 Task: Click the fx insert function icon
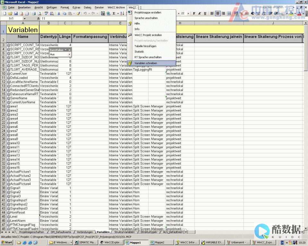(38, 19)
